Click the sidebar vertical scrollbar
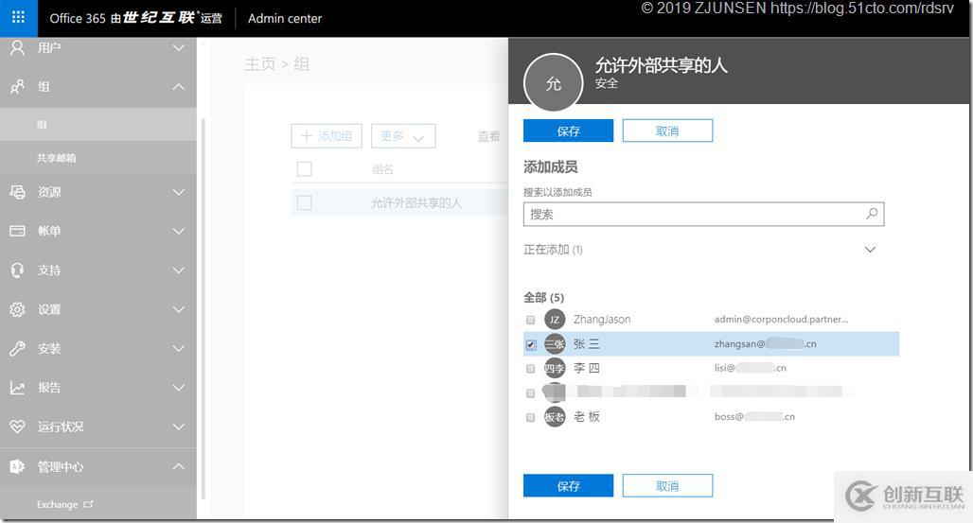 click(x=203, y=308)
